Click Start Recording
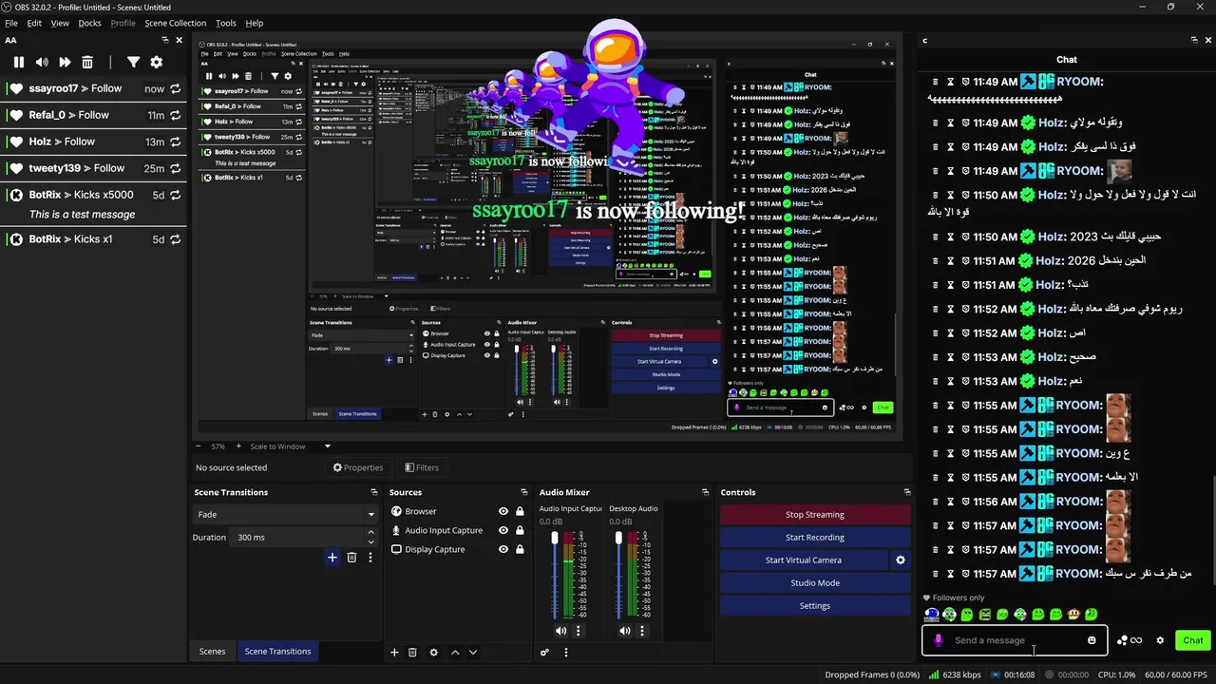The width and height of the screenshot is (1216, 684). tap(814, 538)
